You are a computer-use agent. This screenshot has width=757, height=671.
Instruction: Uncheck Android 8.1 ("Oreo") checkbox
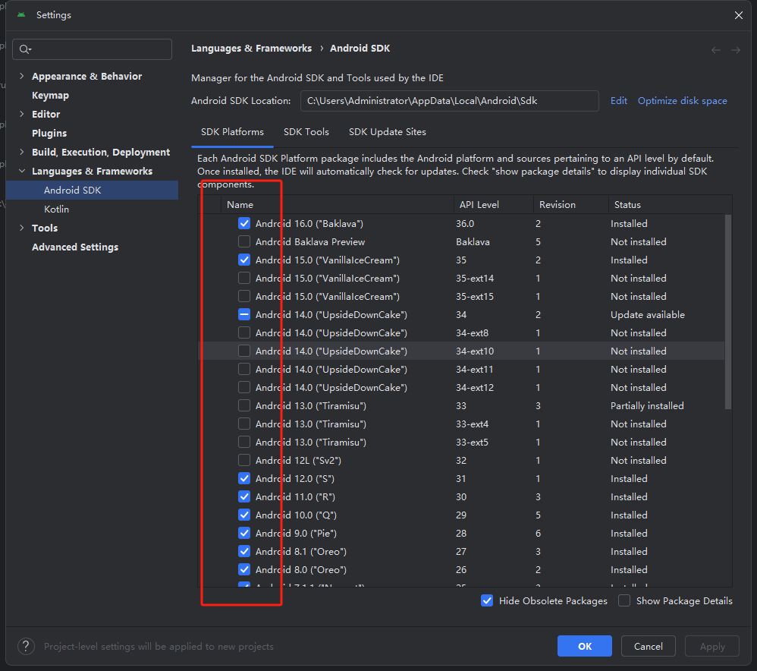click(x=244, y=551)
